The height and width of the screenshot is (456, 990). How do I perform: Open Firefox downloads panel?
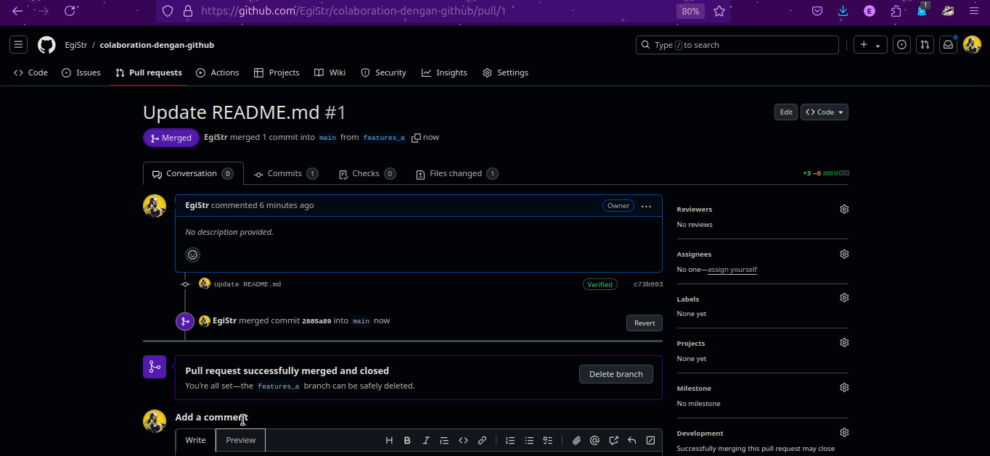point(843,11)
